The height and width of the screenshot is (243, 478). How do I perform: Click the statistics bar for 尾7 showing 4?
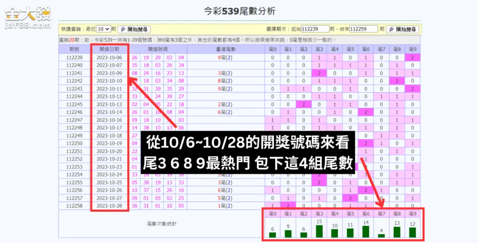point(381,236)
